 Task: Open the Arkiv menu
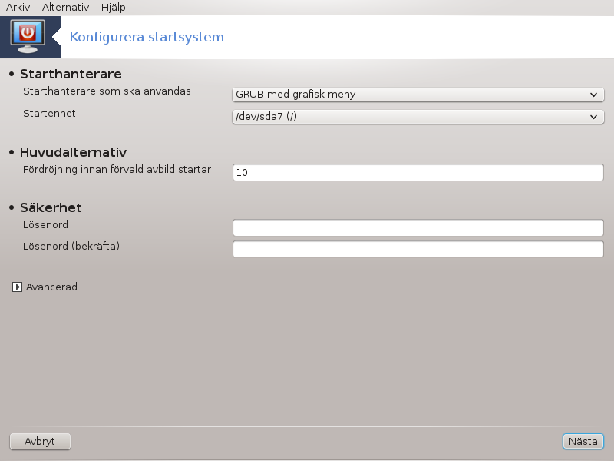18,7
